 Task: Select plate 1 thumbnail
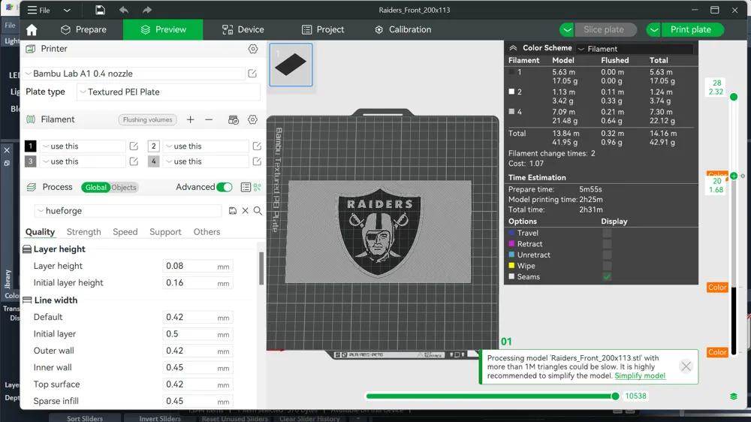tap(291, 65)
